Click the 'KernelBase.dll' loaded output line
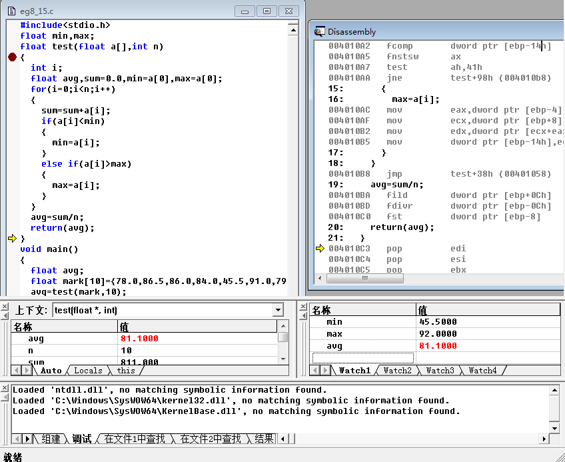The height and width of the screenshot is (462, 565). (x=237, y=411)
